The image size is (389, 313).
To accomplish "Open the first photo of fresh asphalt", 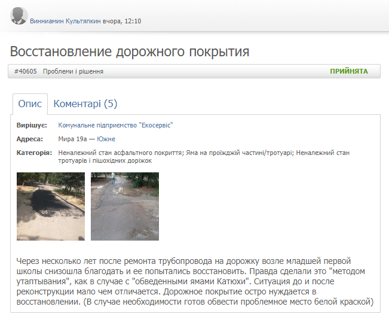I will pos(51,206).
